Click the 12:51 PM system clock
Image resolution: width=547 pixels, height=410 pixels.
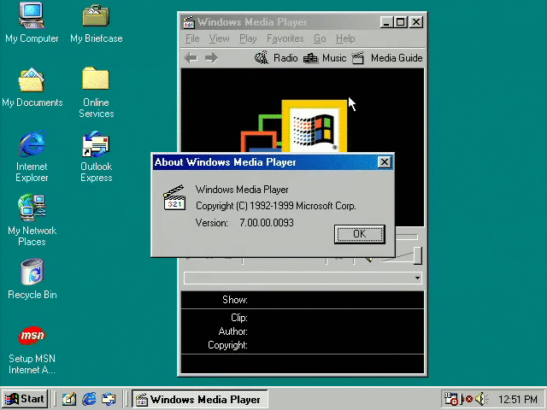pos(517,399)
